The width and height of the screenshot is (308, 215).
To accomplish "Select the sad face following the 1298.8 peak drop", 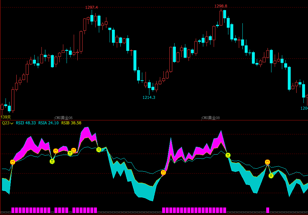I will [x=228, y=155].
